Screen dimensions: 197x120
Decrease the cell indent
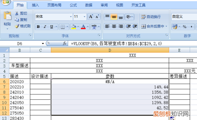click(128, 26)
